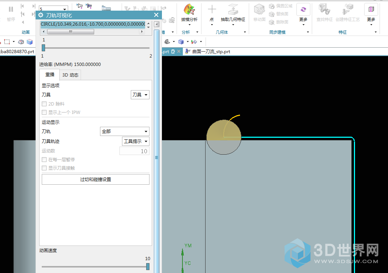
Task: Click the second tool path simulation icon
Action: tap(89, 6)
